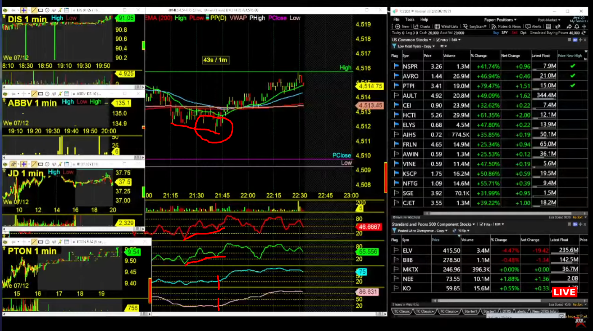Image resolution: width=593 pixels, height=331 pixels.
Task: Click the flag icon for KO row
Action: (396, 288)
